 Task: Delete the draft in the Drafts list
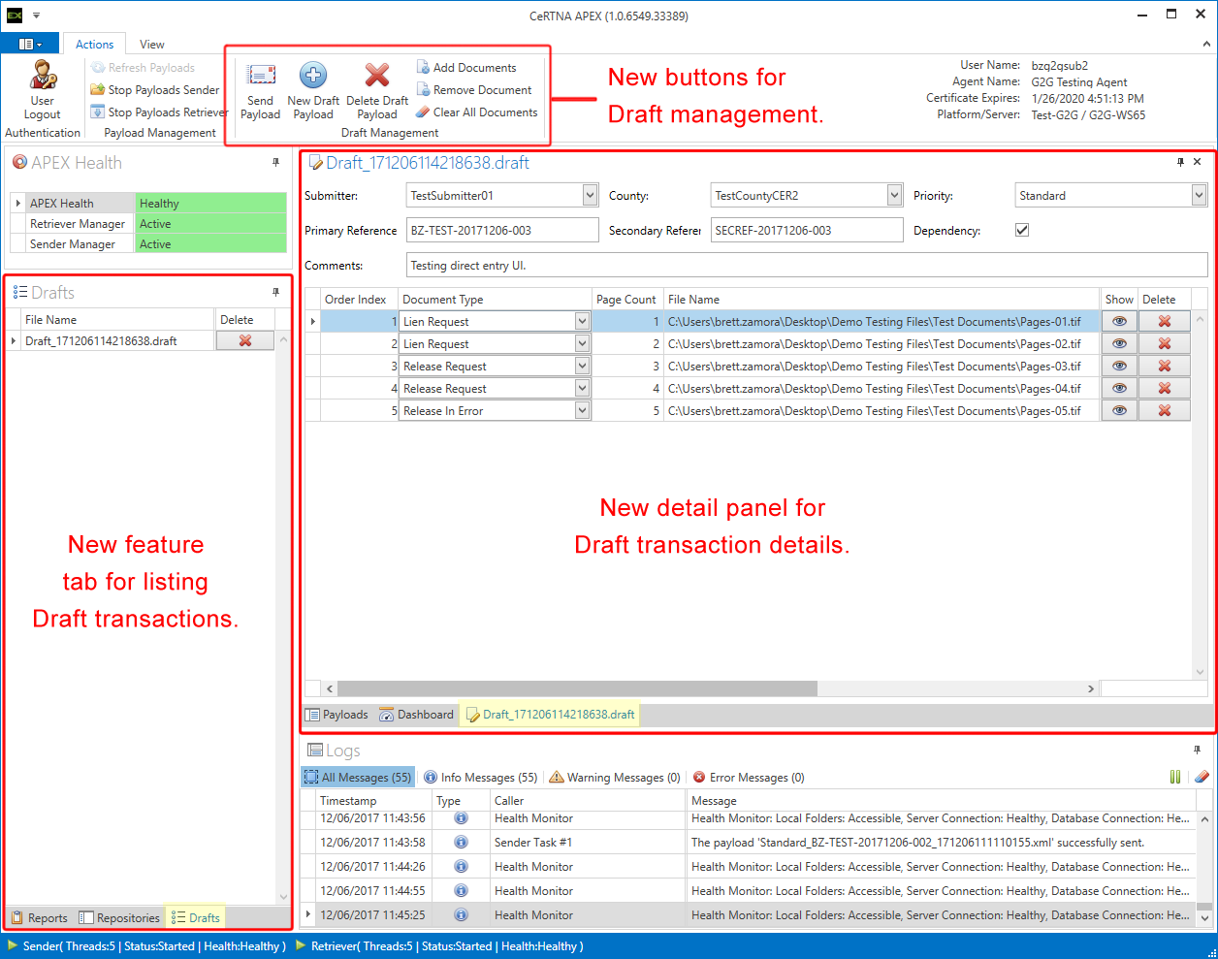[244, 341]
